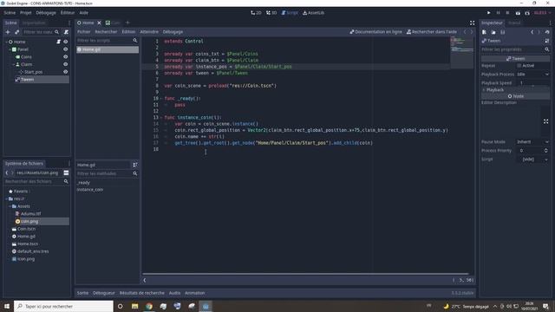The image size is (555, 312).
Task: Open the Éditeur menu
Action: click(x=68, y=13)
